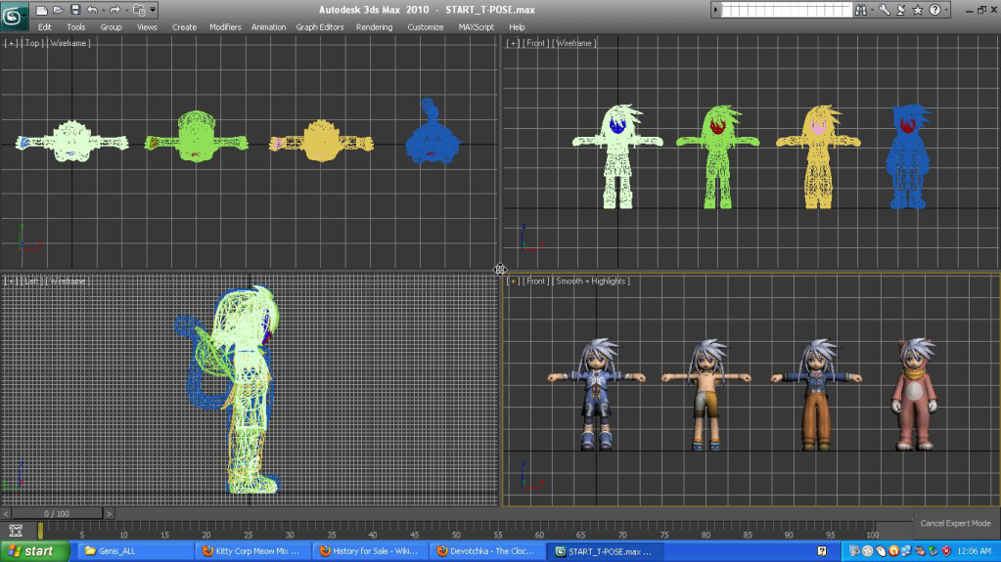Viewport: 1001px width, 562px height.
Task: Open Top viewport Wireframe shading menu
Action: 68,43
